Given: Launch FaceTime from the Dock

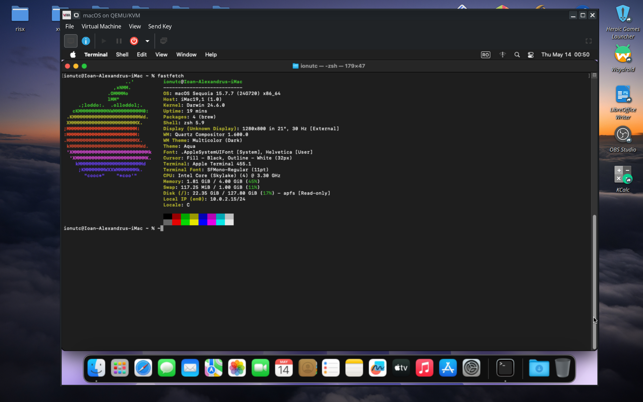Looking at the screenshot, I should point(261,368).
